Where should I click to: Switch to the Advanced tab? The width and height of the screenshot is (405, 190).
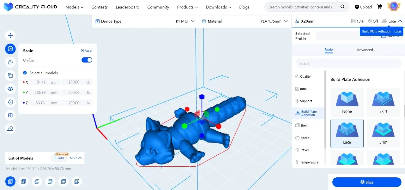(x=365, y=50)
